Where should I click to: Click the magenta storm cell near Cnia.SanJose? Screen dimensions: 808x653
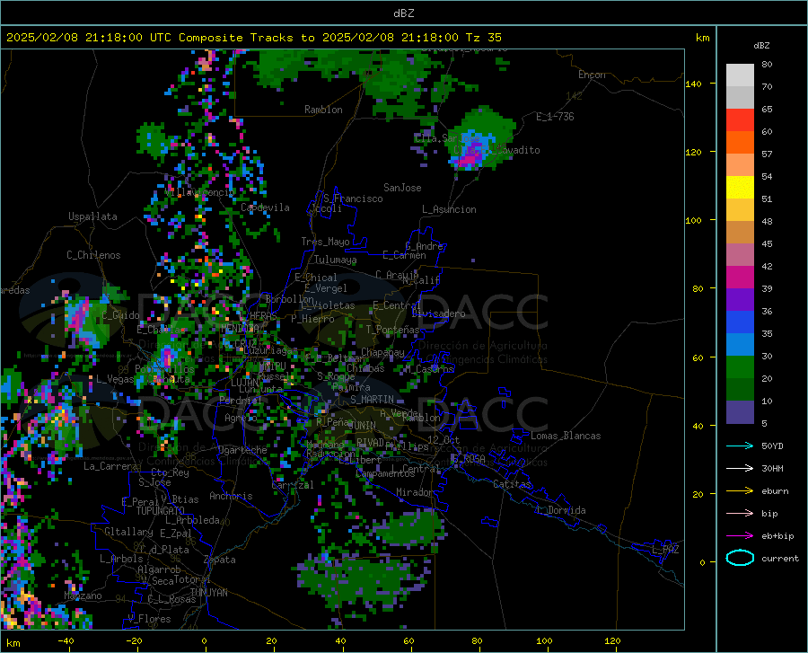tap(468, 157)
